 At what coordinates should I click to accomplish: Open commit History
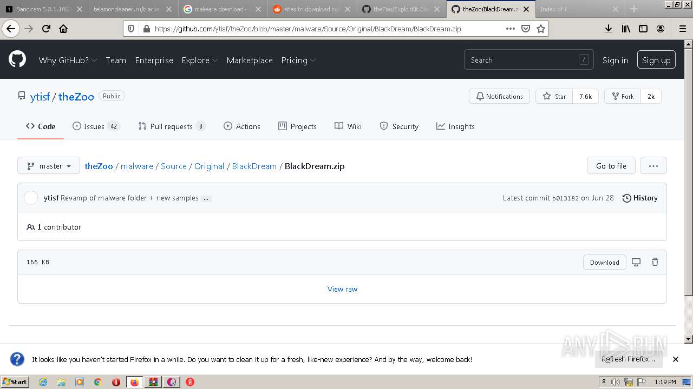tap(640, 198)
